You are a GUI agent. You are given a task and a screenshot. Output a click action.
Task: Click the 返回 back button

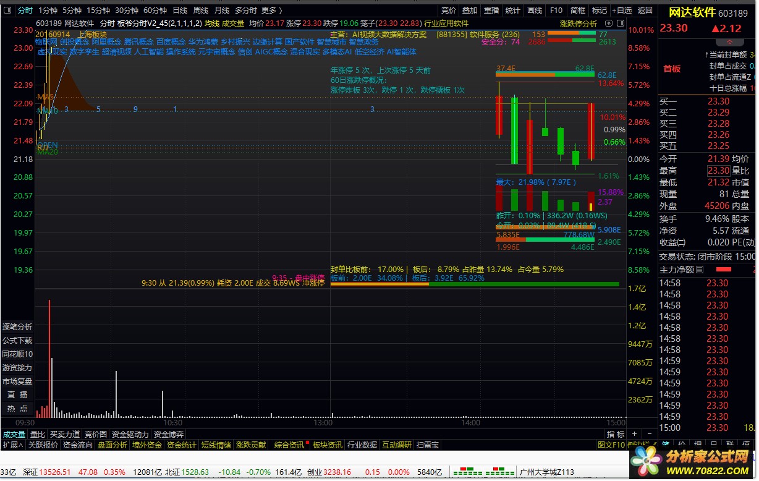(x=645, y=10)
